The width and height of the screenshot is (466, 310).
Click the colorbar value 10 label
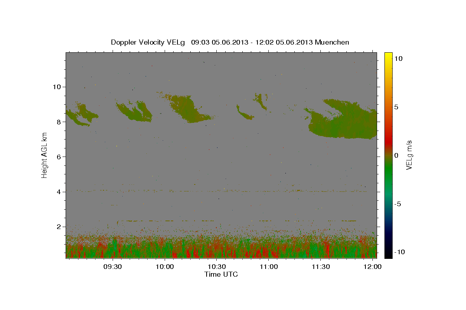point(398,59)
